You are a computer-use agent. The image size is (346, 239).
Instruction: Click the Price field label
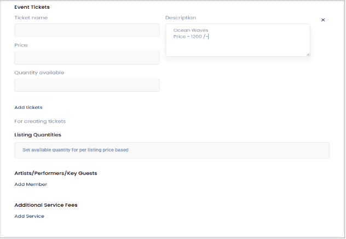[21, 45]
